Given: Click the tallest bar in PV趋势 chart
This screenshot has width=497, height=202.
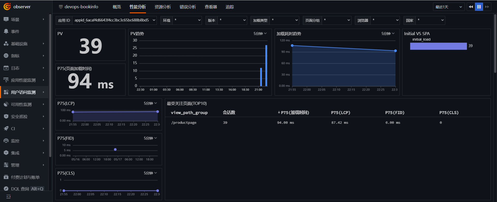Looking at the screenshot, I should pos(266,66).
